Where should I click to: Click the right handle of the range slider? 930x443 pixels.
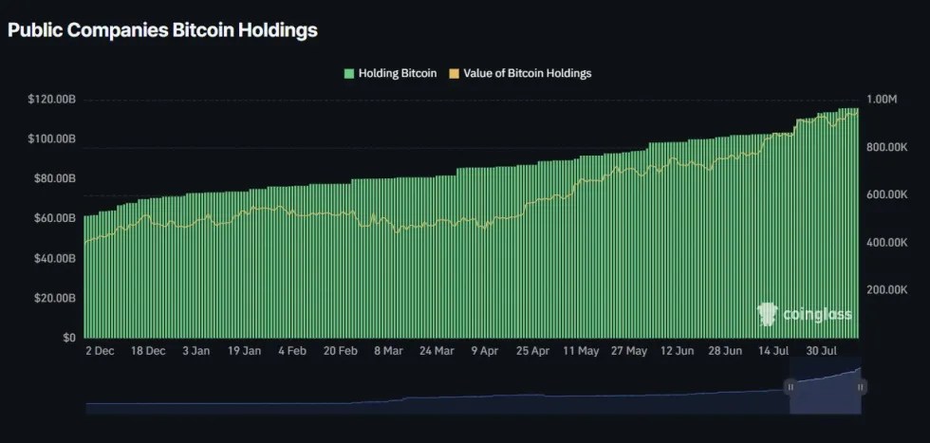[861, 387]
